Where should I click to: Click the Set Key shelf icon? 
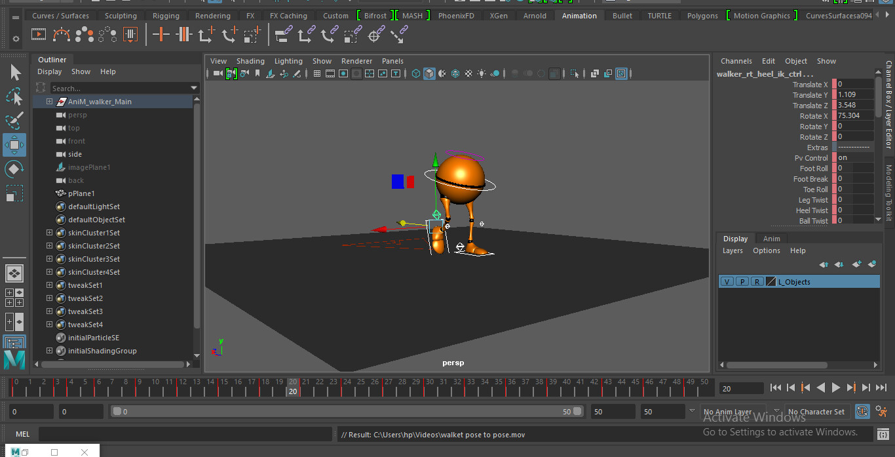click(x=161, y=34)
